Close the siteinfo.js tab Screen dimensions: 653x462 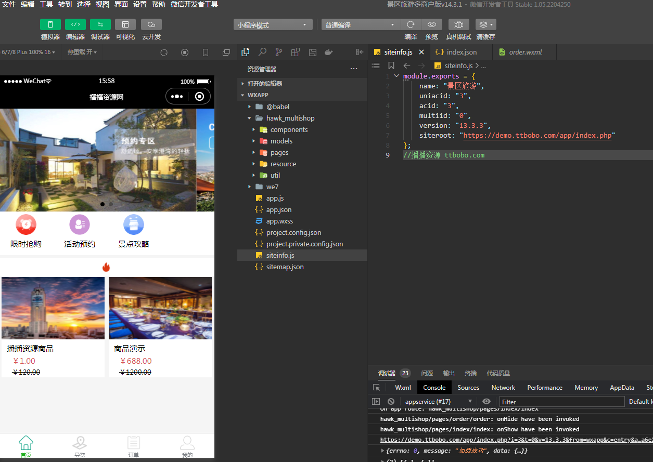tap(421, 52)
